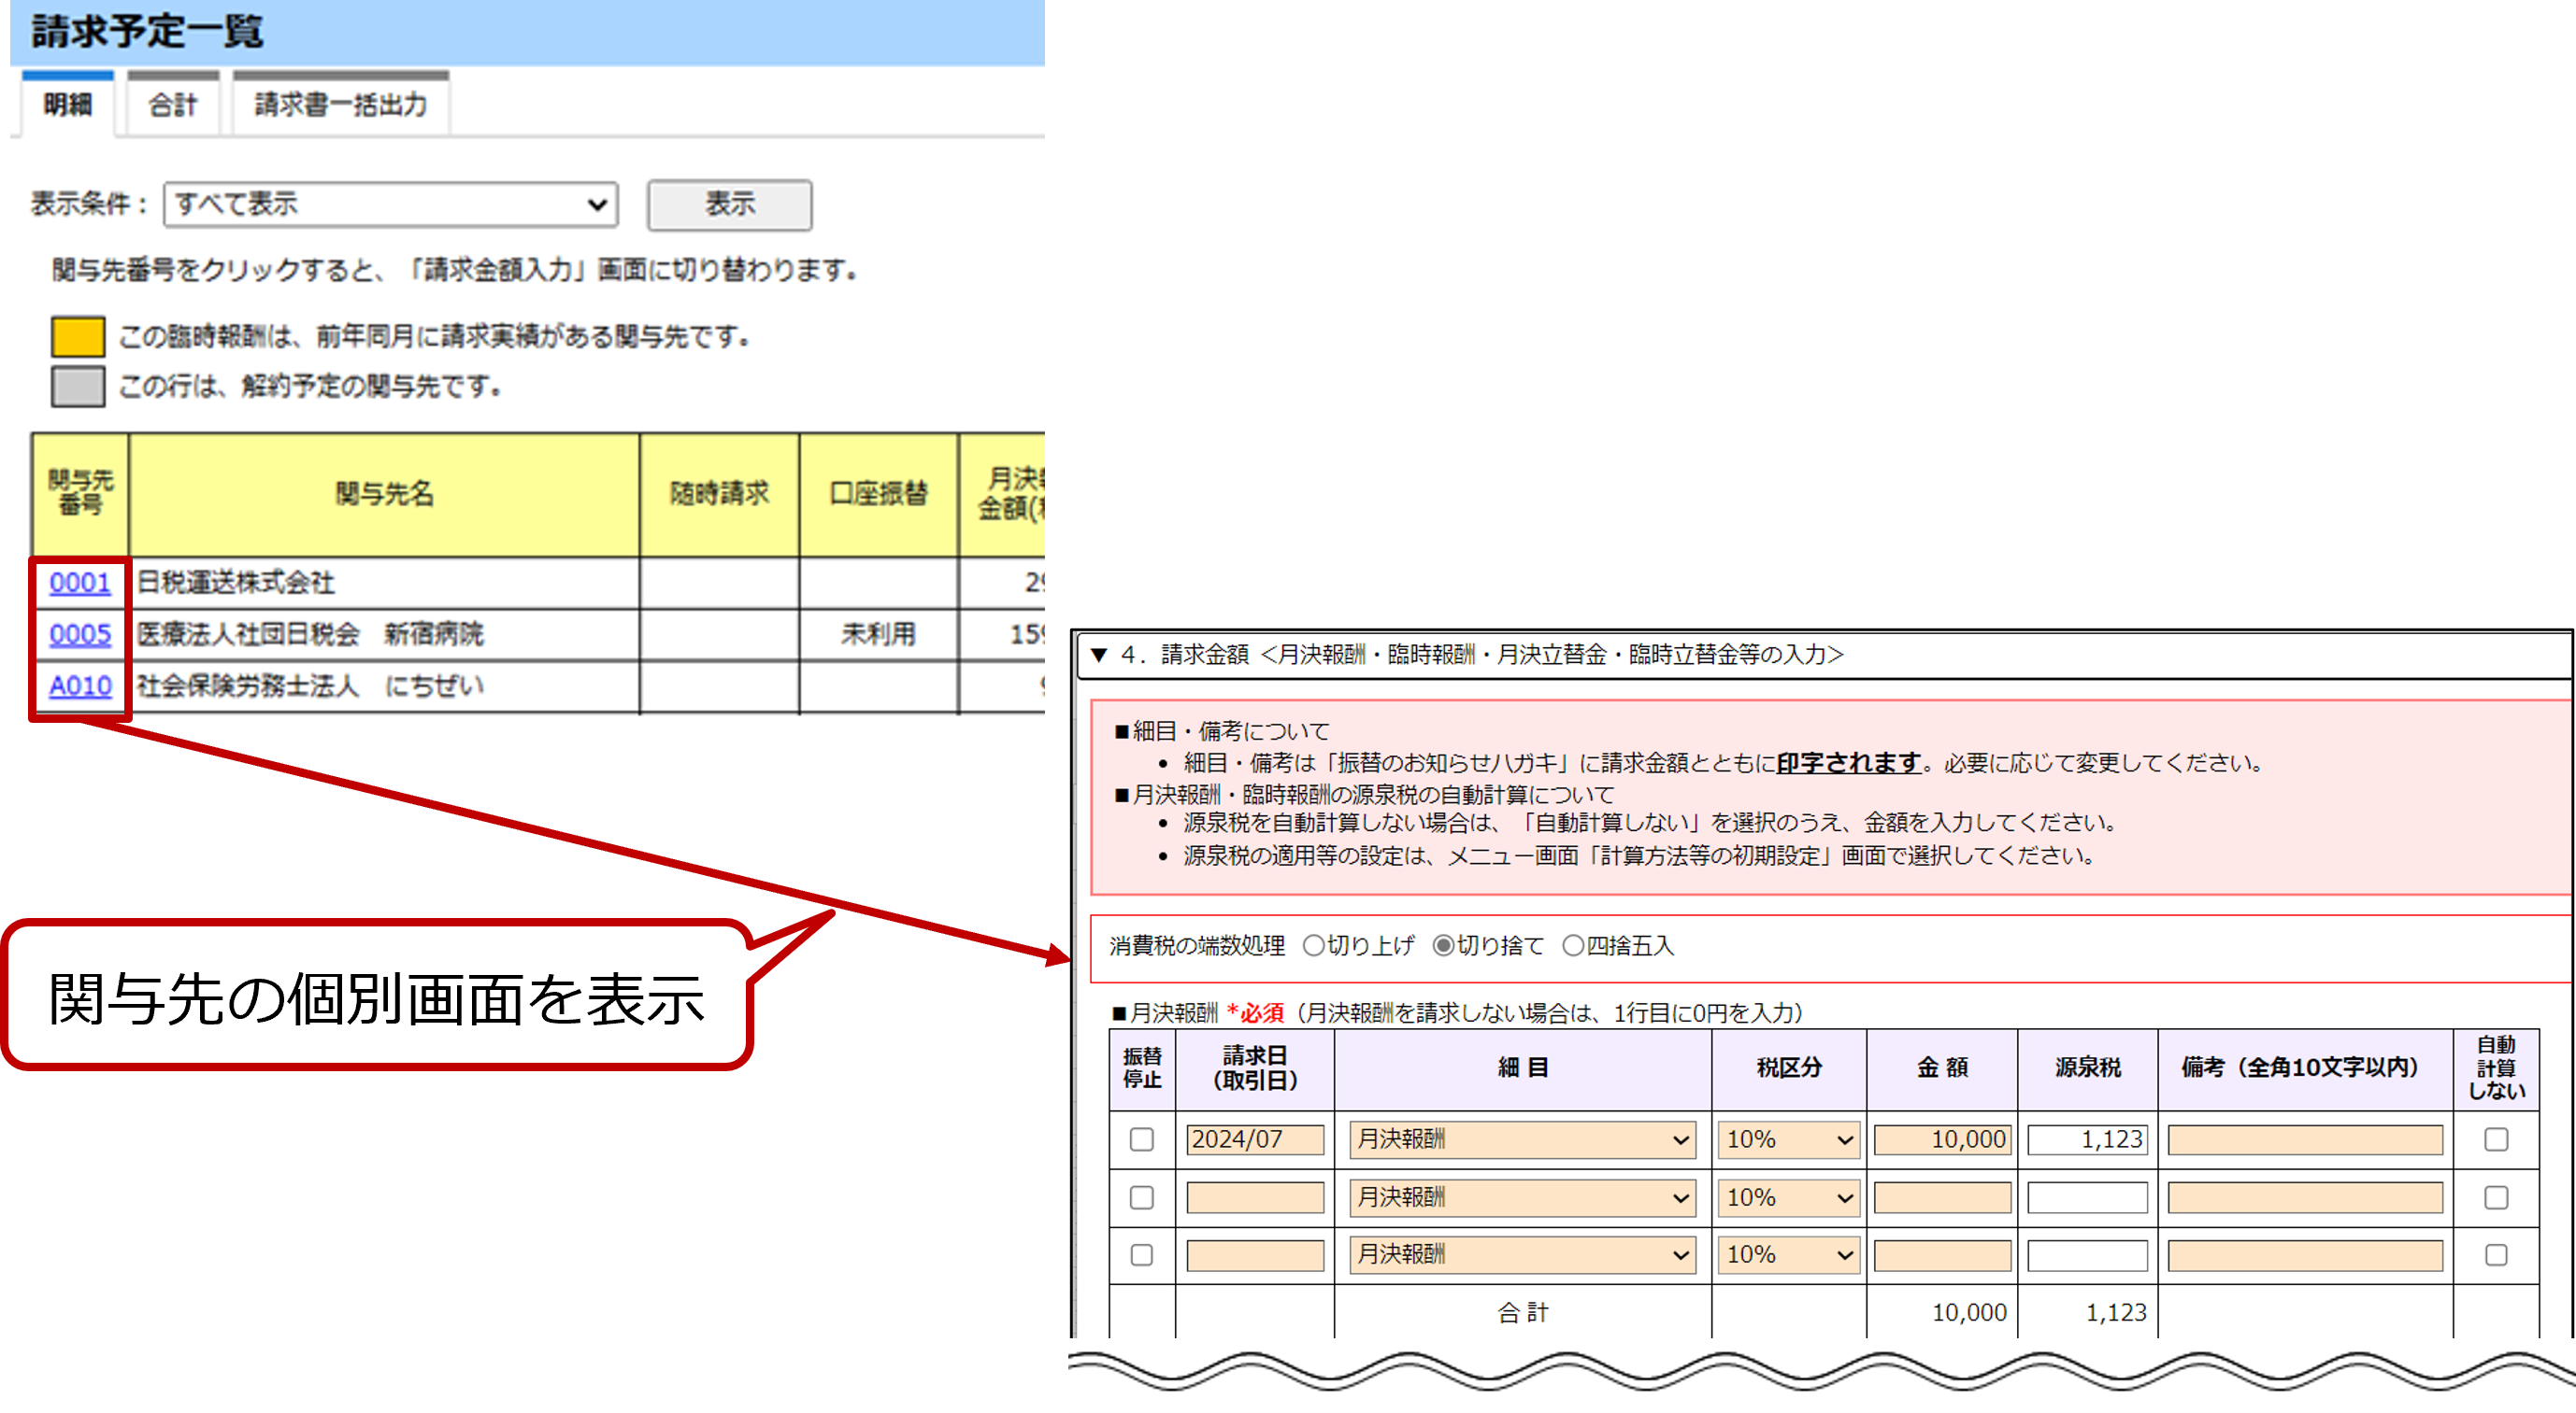Select 四捨五入 rounding radio button
2576x1413 pixels.
1572,945
